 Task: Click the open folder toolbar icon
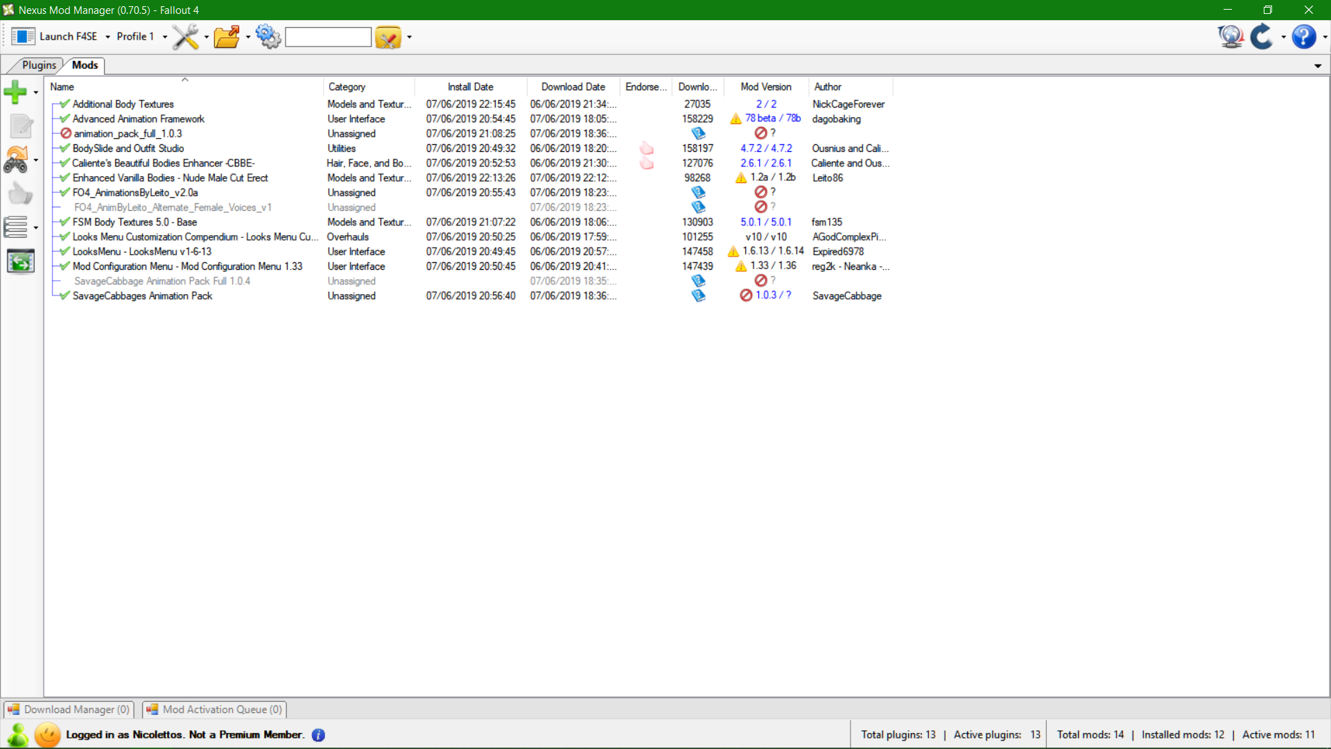tap(227, 37)
